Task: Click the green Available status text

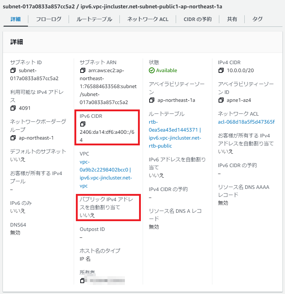Action: (166, 70)
